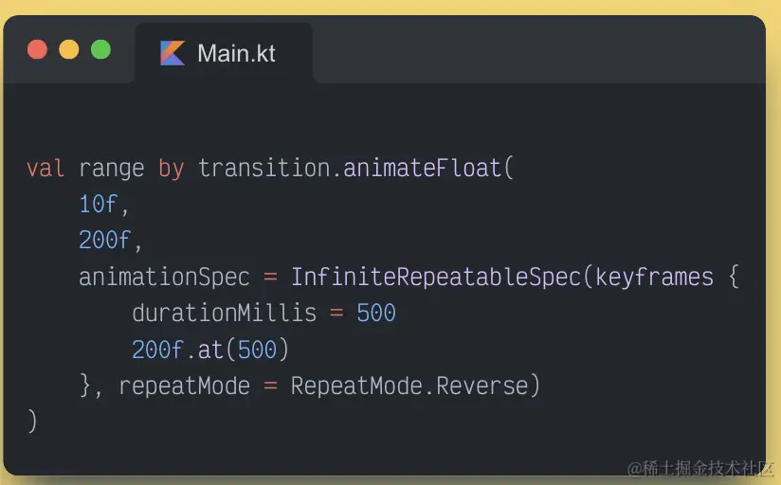Click the 200f argument on third line
Screen dimensions: 781x485
coord(104,241)
